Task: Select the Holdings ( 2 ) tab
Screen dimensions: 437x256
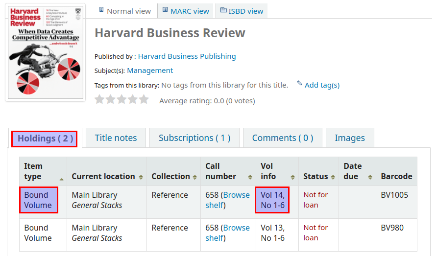Action: [x=45, y=139]
